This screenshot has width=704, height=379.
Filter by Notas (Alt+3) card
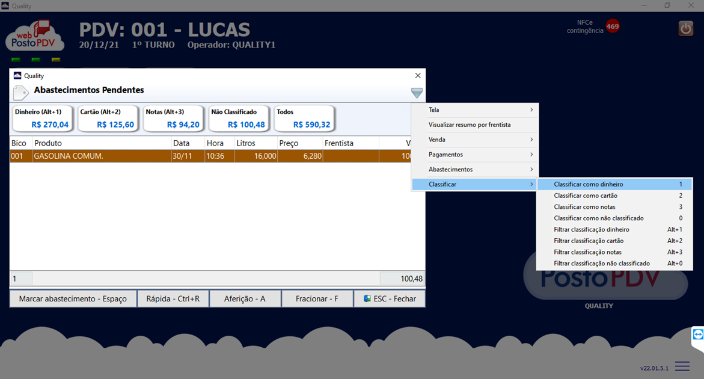pyautogui.click(x=173, y=119)
